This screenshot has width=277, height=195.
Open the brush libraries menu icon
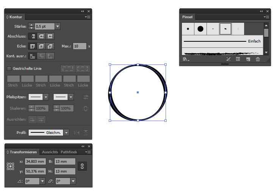tap(186, 59)
